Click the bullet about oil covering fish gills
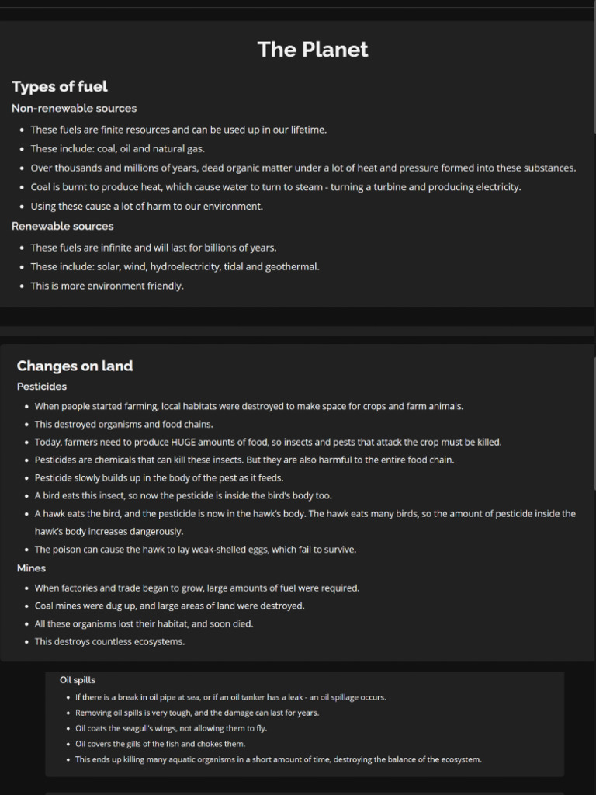This screenshot has height=795, width=596. point(160,744)
